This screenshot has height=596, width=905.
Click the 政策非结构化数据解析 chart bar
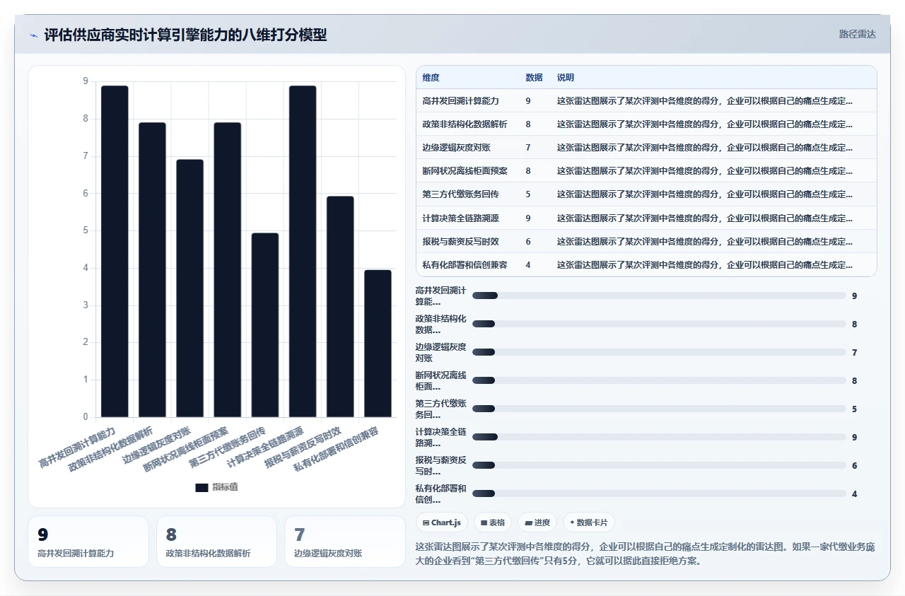[x=152, y=270]
